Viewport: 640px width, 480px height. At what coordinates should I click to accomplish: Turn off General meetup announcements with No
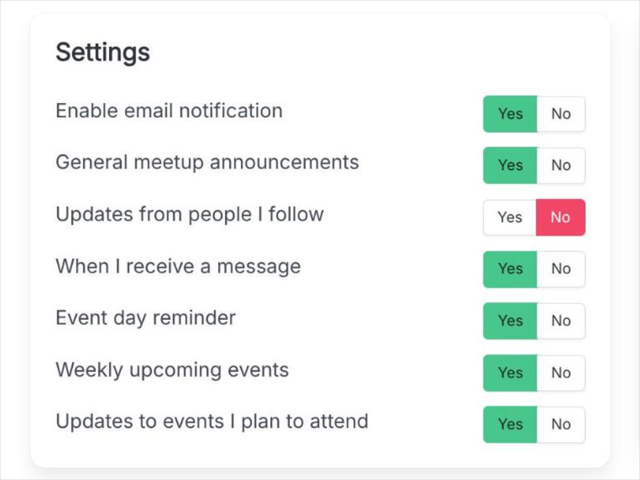pyautogui.click(x=561, y=166)
